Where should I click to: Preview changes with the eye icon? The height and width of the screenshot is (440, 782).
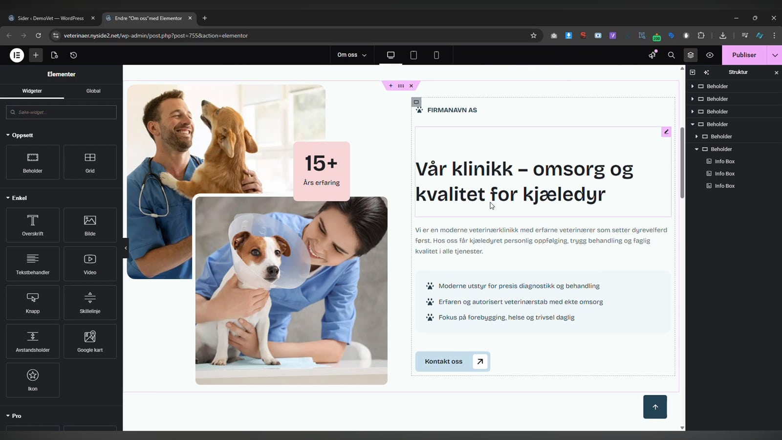[x=710, y=55]
